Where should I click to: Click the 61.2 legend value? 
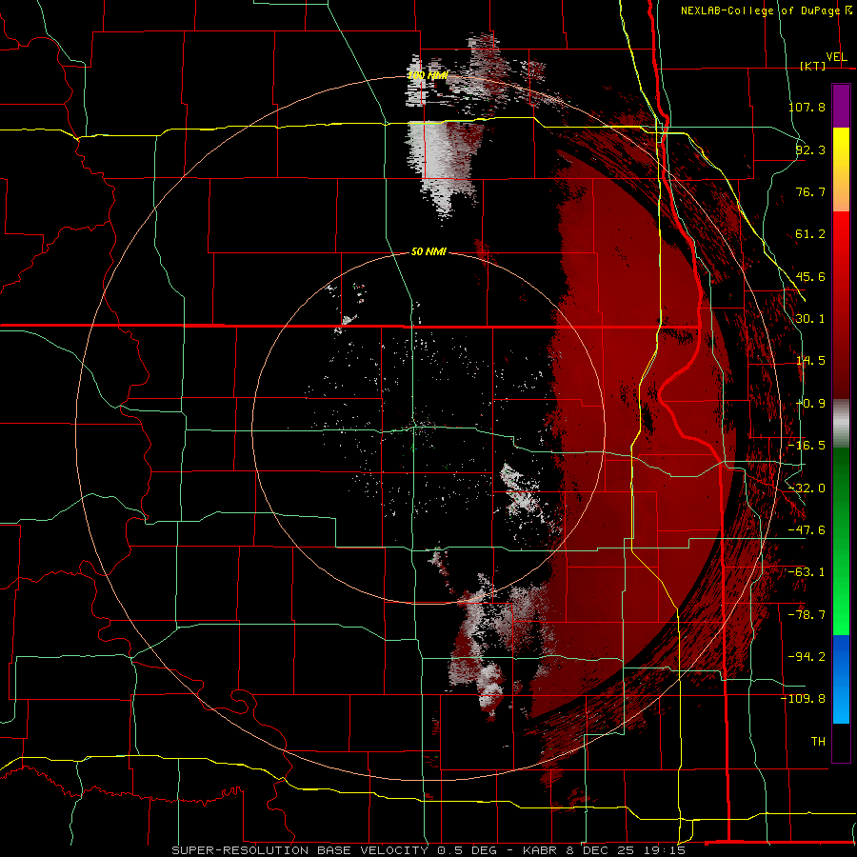click(x=810, y=234)
